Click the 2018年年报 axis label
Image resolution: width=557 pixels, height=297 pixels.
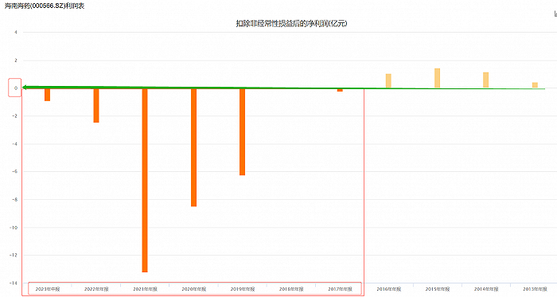(x=291, y=289)
